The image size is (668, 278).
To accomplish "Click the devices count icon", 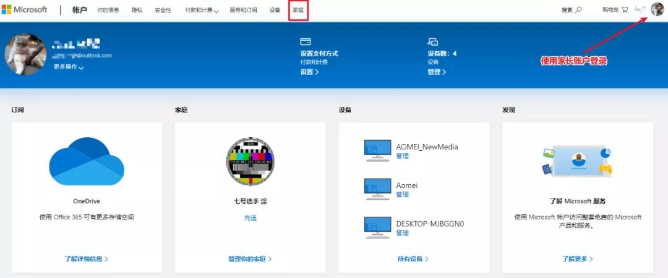I will click(x=432, y=41).
